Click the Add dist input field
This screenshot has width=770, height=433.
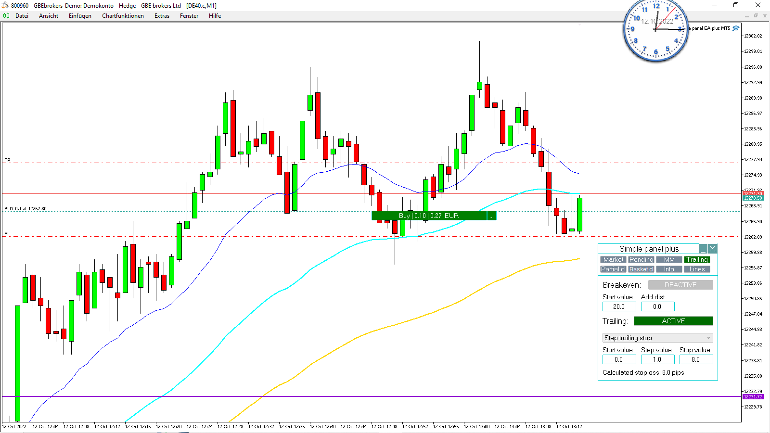coord(657,306)
